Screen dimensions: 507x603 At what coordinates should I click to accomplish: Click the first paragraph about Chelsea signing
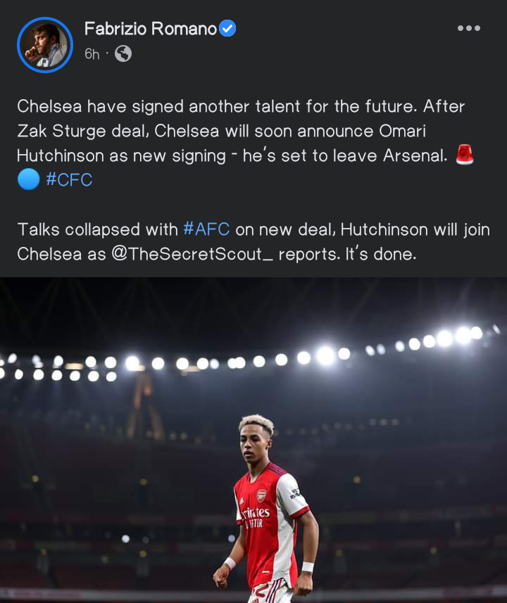(246, 143)
